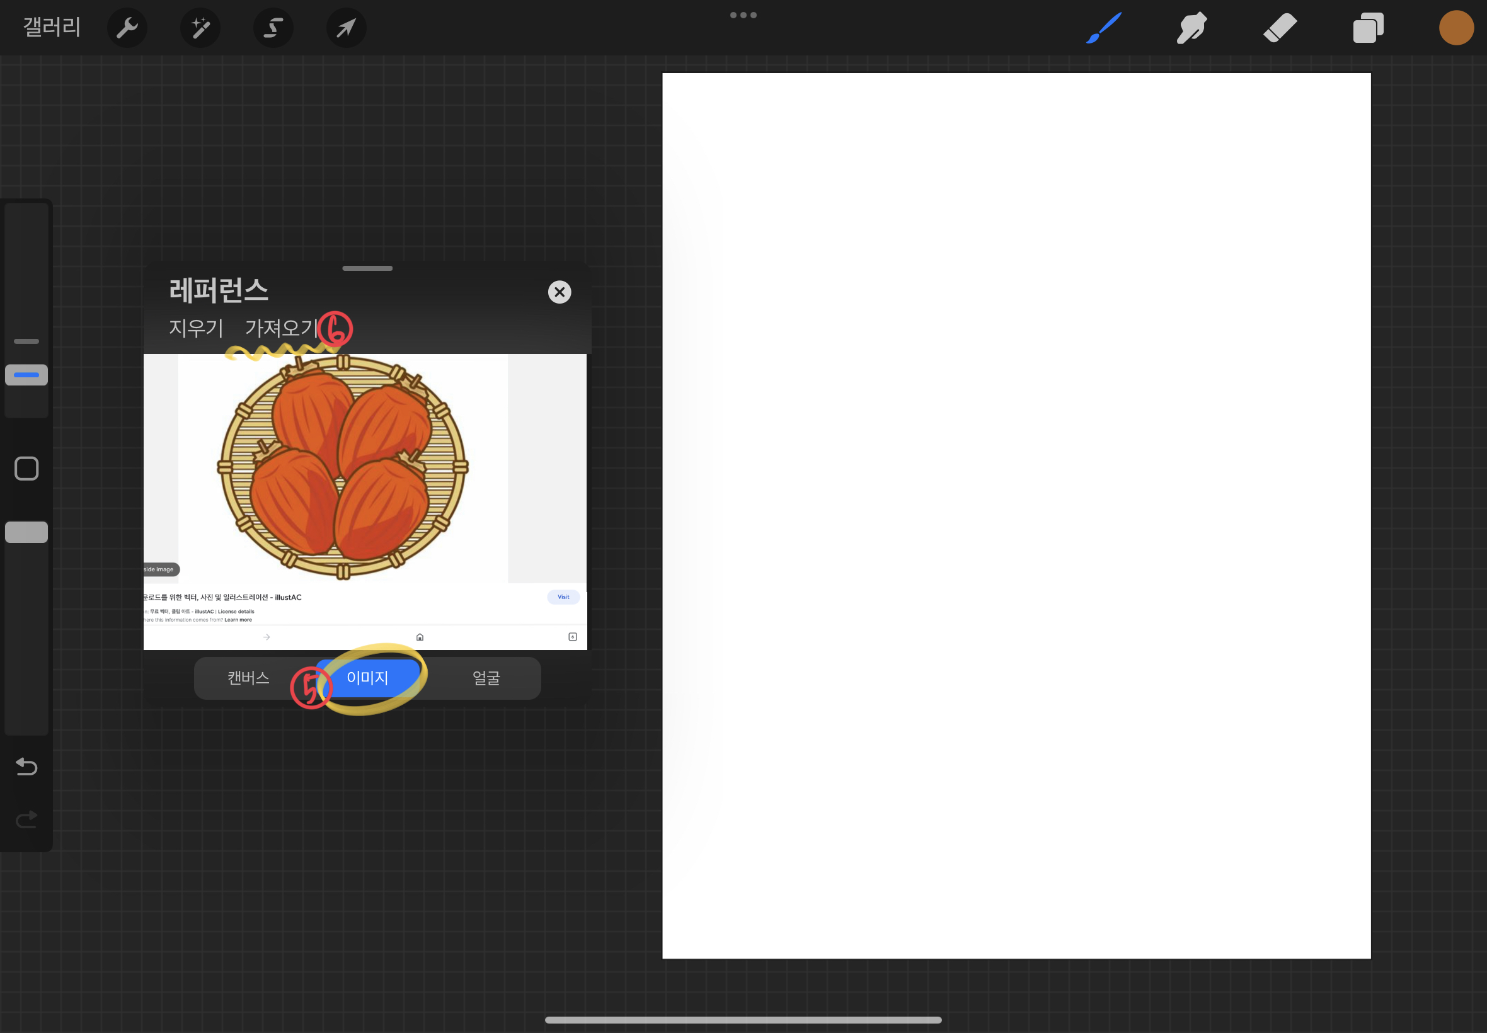The height and width of the screenshot is (1033, 1487).
Task: Select the Smudge finger tool
Action: [x=1191, y=28]
